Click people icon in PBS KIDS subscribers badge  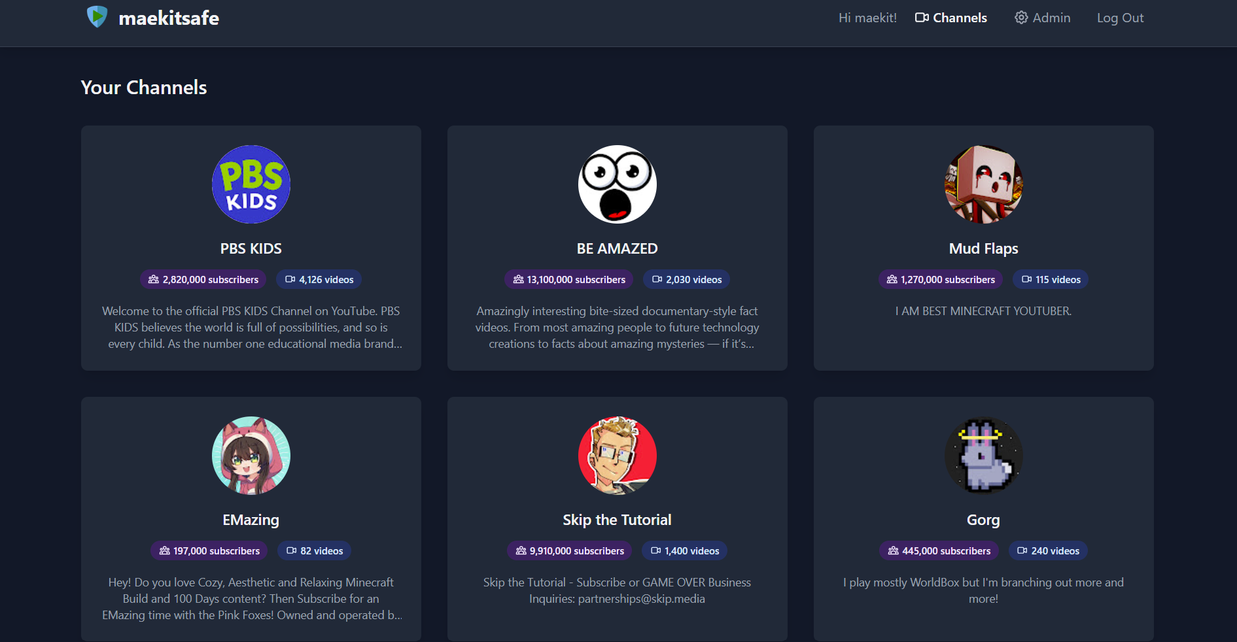(154, 279)
